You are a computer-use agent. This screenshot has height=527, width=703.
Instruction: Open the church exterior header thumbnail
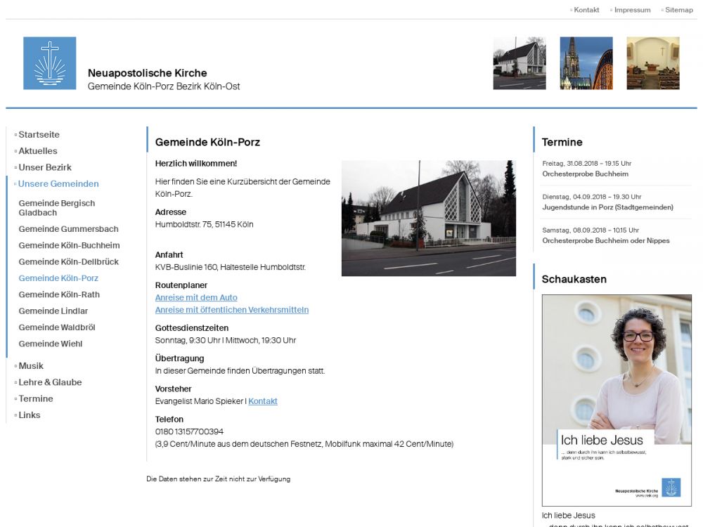pos(520,63)
